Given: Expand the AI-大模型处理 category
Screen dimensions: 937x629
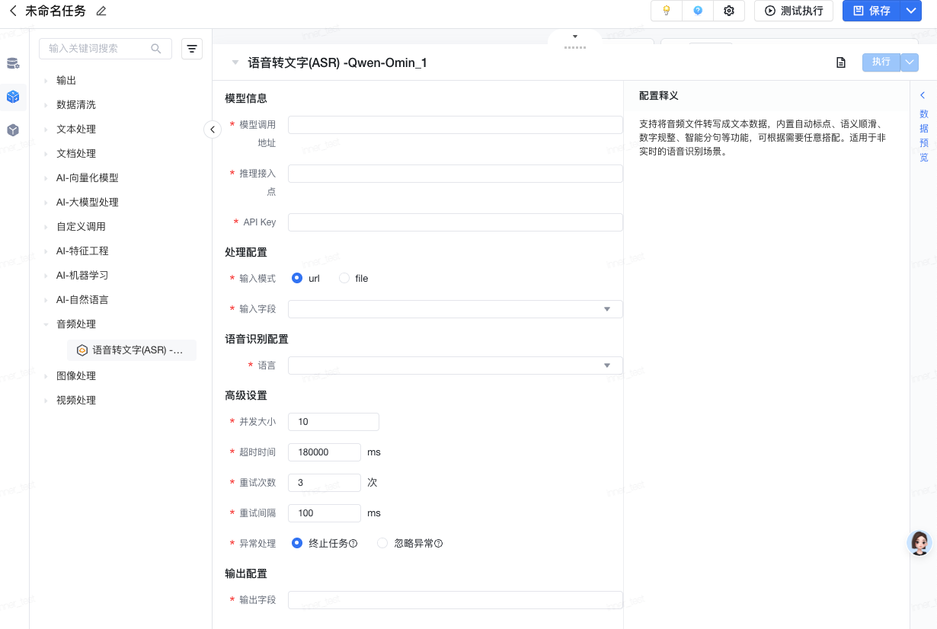Looking at the screenshot, I should [x=88, y=203].
